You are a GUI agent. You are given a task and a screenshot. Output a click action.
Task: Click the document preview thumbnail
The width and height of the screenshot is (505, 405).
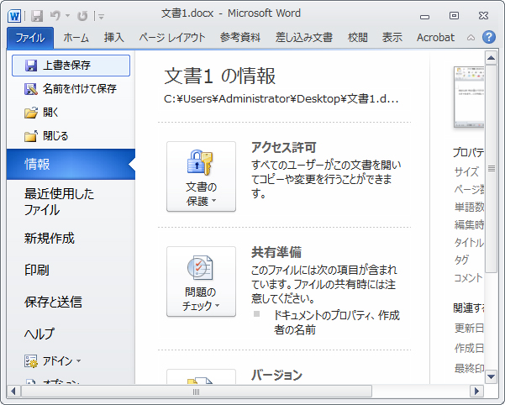click(x=469, y=97)
